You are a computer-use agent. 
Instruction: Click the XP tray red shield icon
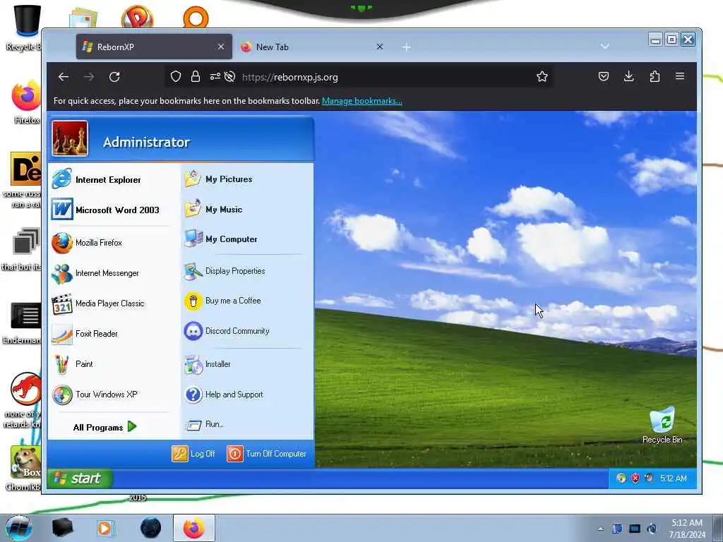click(635, 478)
